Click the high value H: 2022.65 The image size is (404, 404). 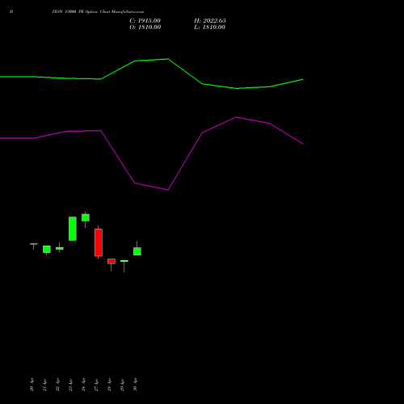(x=210, y=21)
